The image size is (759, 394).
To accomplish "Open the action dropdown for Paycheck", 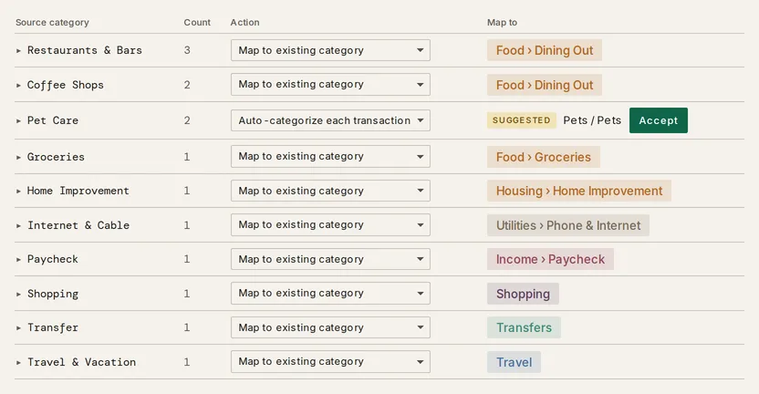I will pyautogui.click(x=330, y=259).
